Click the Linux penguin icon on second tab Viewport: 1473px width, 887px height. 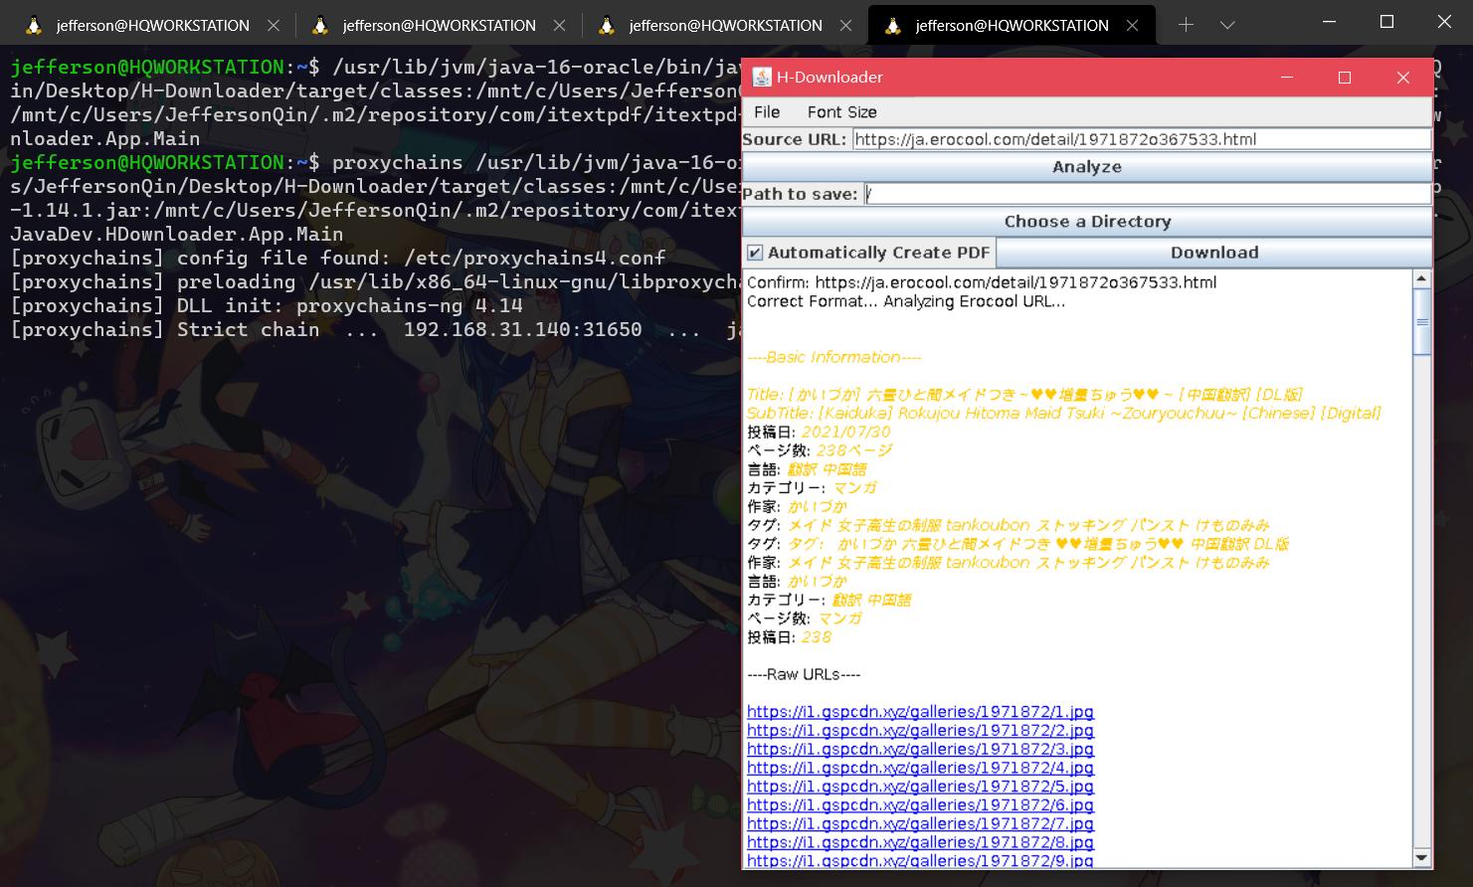[320, 26]
